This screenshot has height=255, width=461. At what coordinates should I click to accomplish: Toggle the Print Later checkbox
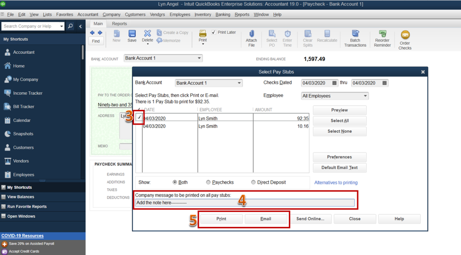click(214, 32)
